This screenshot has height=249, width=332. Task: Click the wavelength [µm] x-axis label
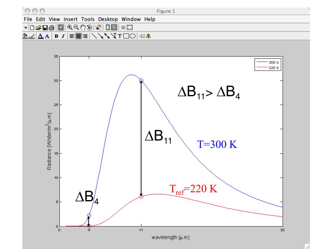coord(171,237)
